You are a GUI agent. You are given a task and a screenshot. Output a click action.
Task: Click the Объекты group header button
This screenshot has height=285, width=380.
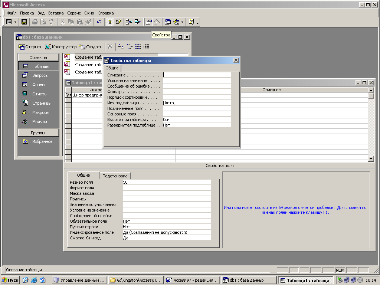tap(38, 58)
